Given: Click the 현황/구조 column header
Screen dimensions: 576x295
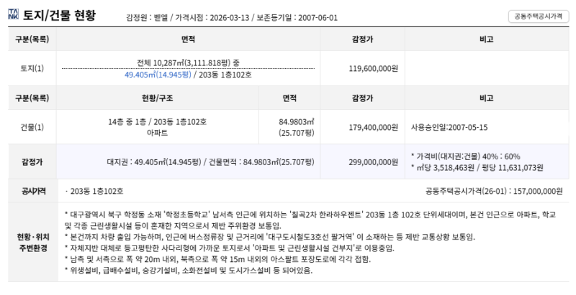Looking at the screenshot, I should pos(157,98).
